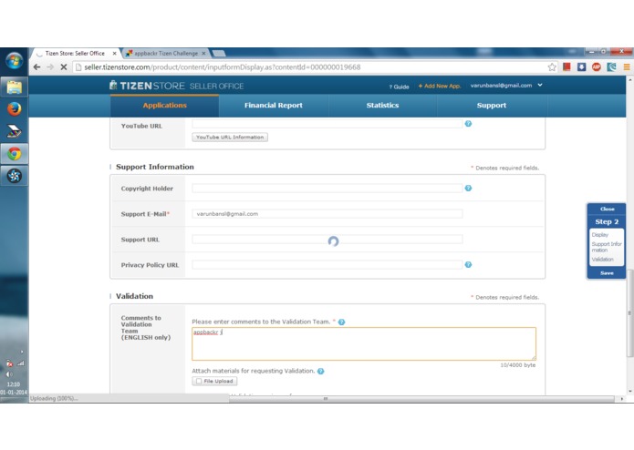Click the volume icon in system tray

[x=9, y=374]
